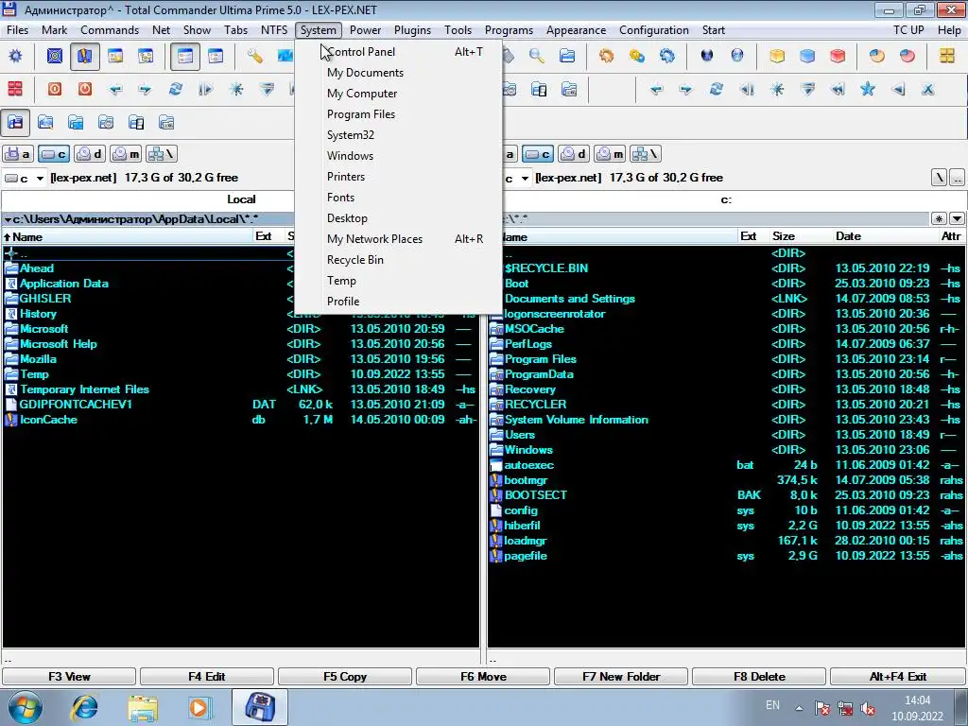Open Internet Explorer from the taskbar
The image size is (968, 726).
(x=84, y=707)
